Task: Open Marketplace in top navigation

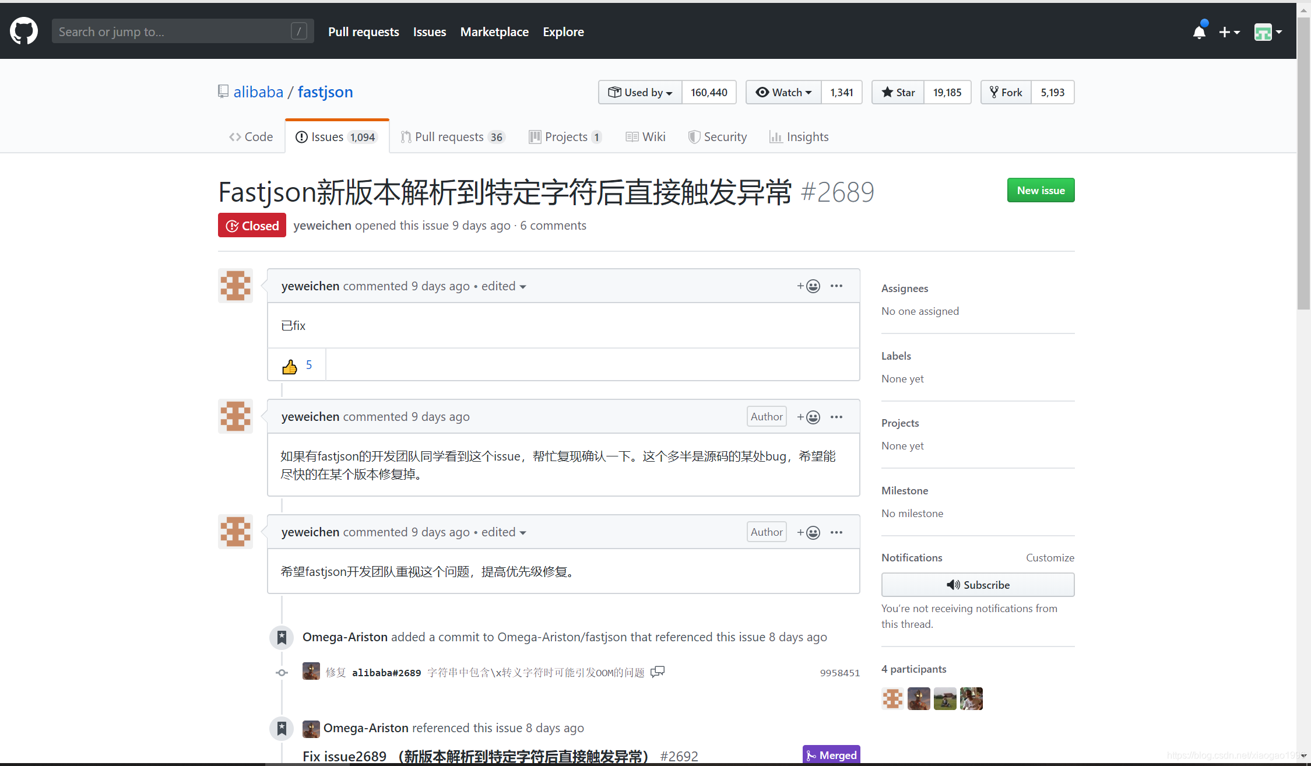Action: [x=494, y=31]
